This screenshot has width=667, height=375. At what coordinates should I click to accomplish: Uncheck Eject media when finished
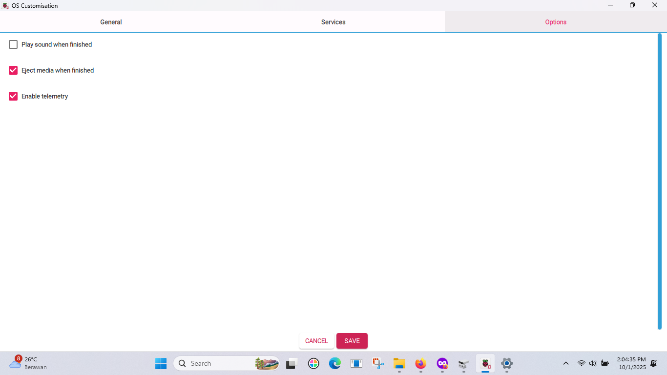pos(13,70)
